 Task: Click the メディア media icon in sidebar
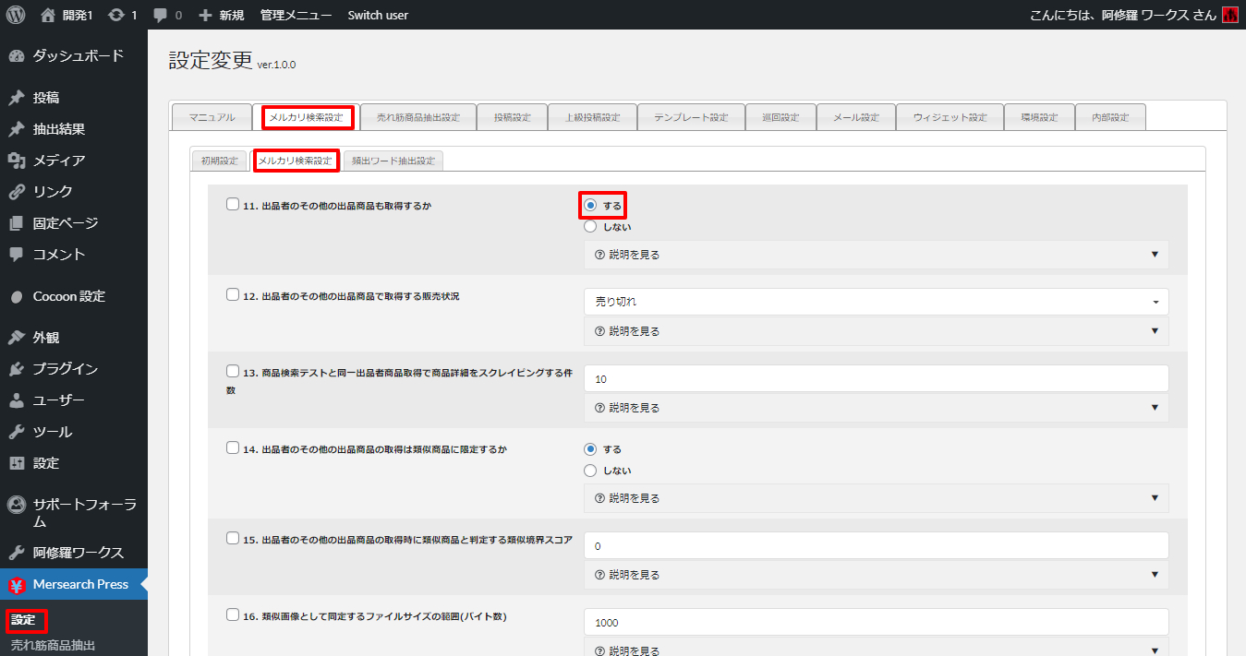click(x=16, y=161)
